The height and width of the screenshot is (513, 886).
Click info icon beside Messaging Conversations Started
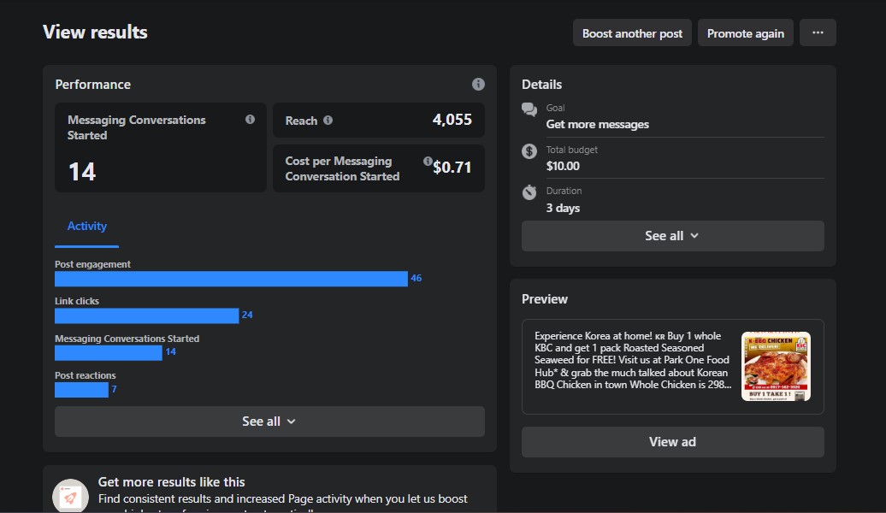[250, 120]
